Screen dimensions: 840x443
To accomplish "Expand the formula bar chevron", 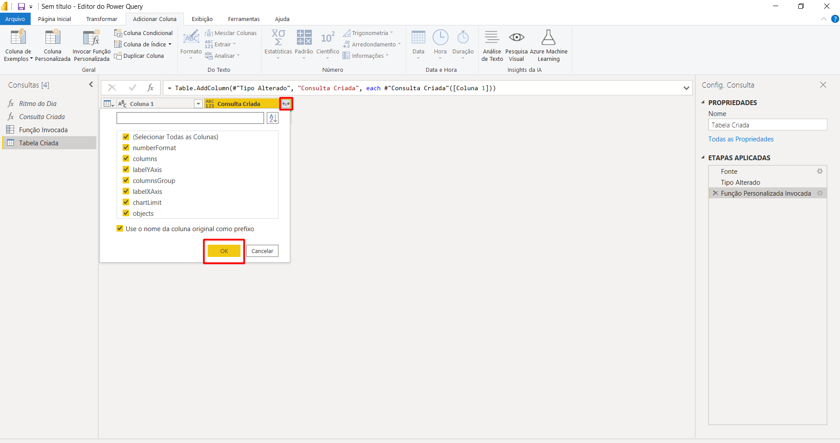I will 686,88.
